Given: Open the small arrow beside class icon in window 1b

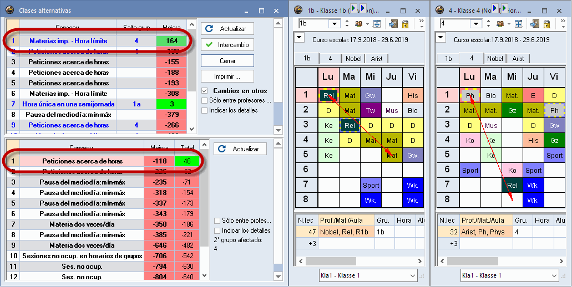Looking at the screenshot, I should tap(367, 24).
